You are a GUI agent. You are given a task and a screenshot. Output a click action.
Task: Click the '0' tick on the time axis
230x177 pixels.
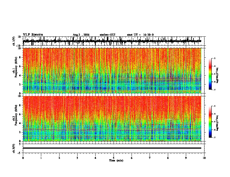pos(23,158)
